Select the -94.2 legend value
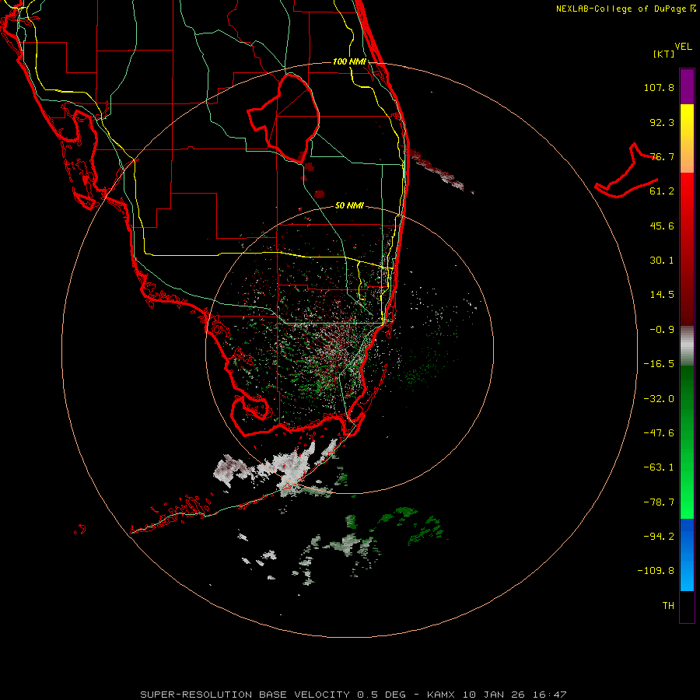700x700 pixels. 659,536
